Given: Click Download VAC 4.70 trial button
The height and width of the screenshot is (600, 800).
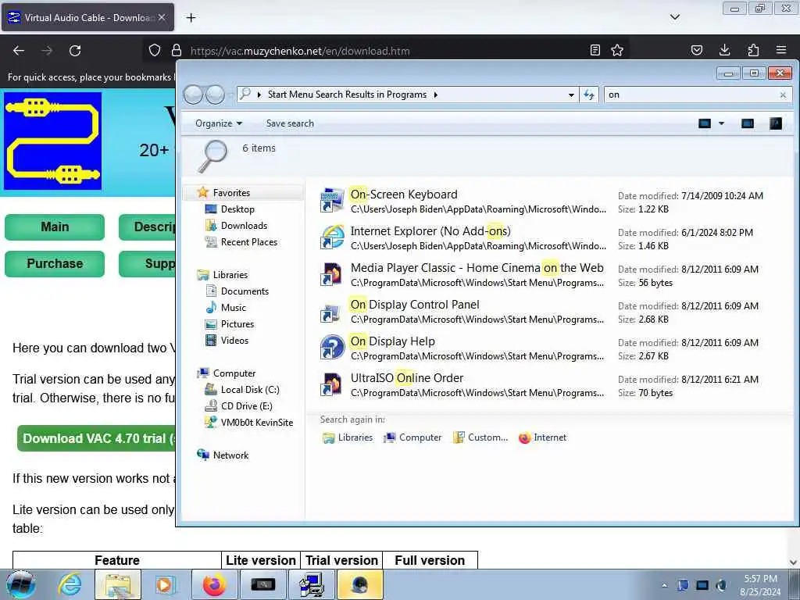Looking at the screenshot, I should (96, 439).
